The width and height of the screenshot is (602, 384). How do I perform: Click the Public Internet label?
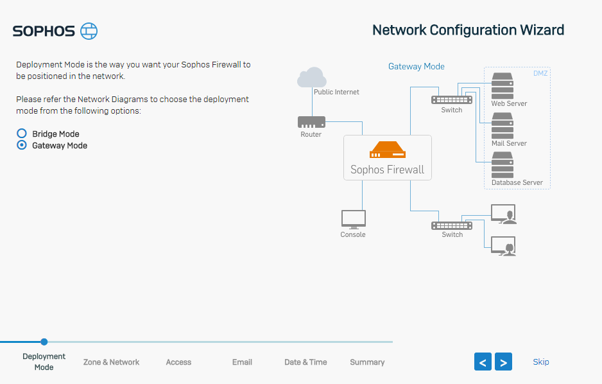pyautogui.click(x=336, y=92)
